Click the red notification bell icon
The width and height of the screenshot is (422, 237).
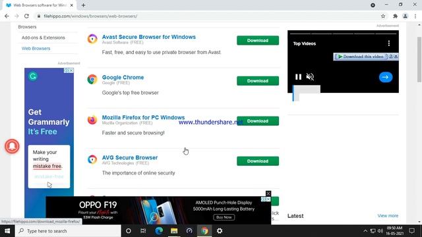[x=12, y=146]
